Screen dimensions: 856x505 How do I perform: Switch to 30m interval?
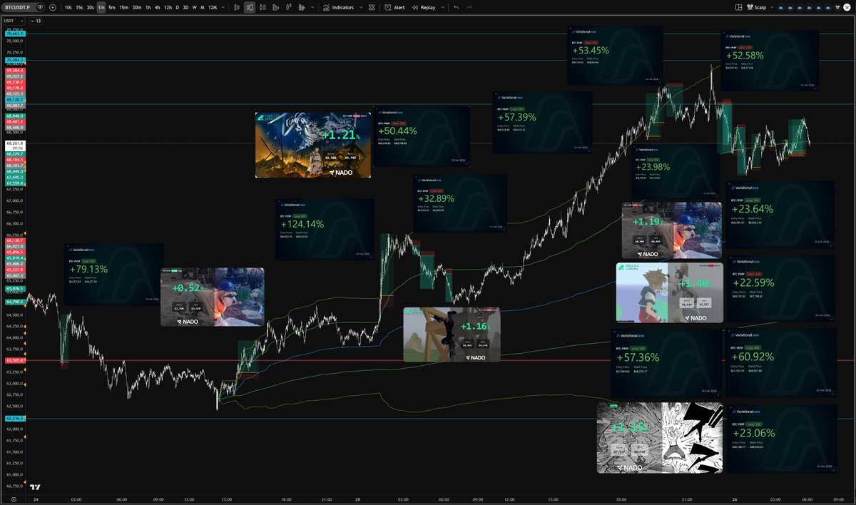137,7
